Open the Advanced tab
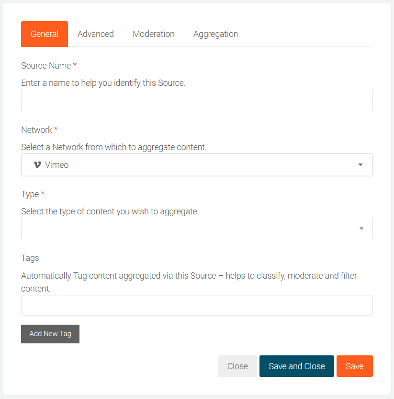 [96, 34]
